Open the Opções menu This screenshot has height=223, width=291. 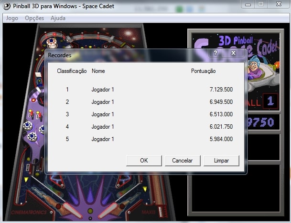coord(34,18)
